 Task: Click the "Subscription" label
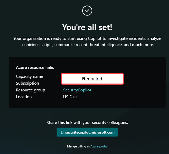(x=28, y=83)
